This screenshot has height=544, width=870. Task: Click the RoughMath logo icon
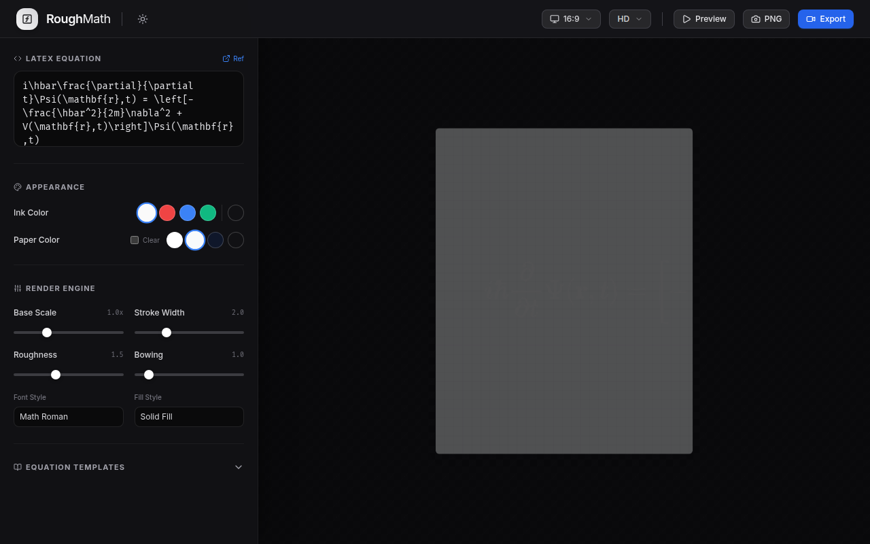pos(27,19)
